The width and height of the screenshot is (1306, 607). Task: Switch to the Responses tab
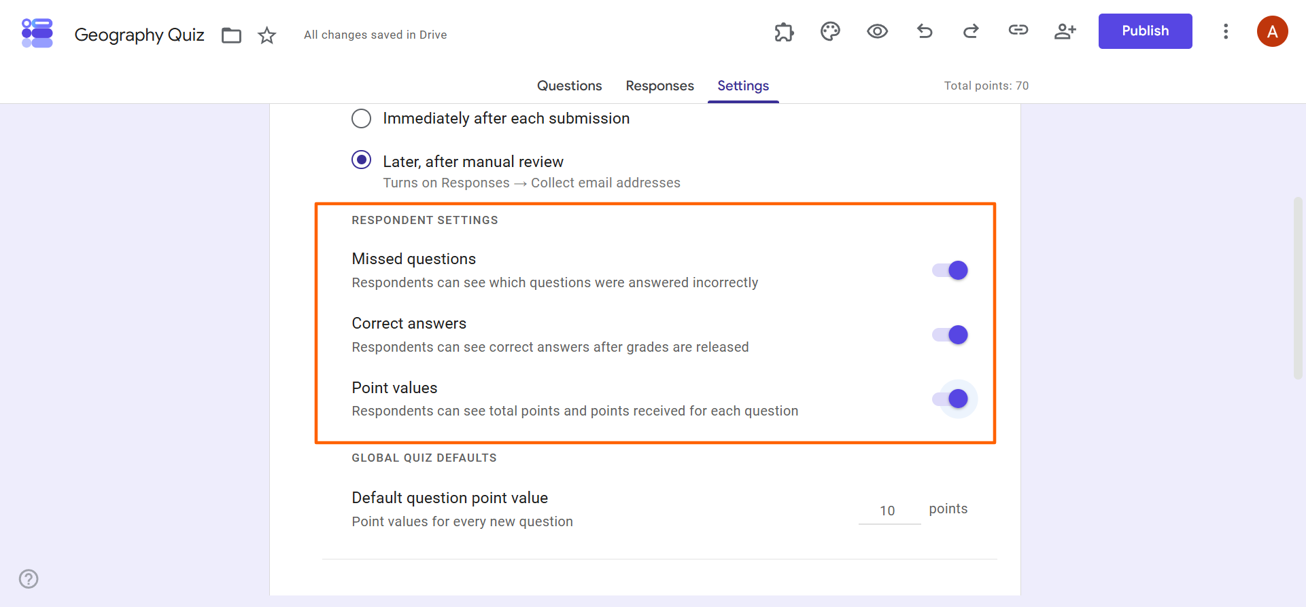[660, 86]
